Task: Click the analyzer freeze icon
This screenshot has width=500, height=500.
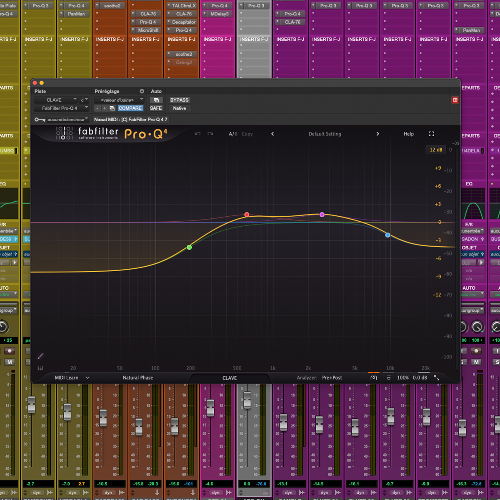Action: [389, 377]
